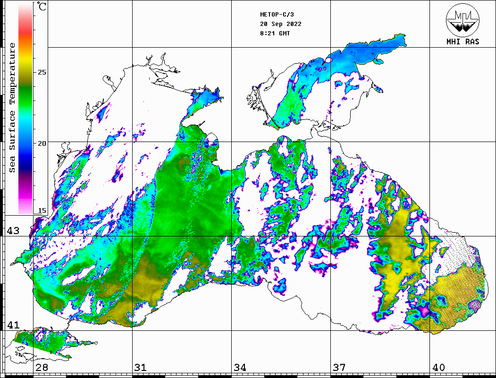
Task: Click the temperature color scale bar
Action: (25, 109)
